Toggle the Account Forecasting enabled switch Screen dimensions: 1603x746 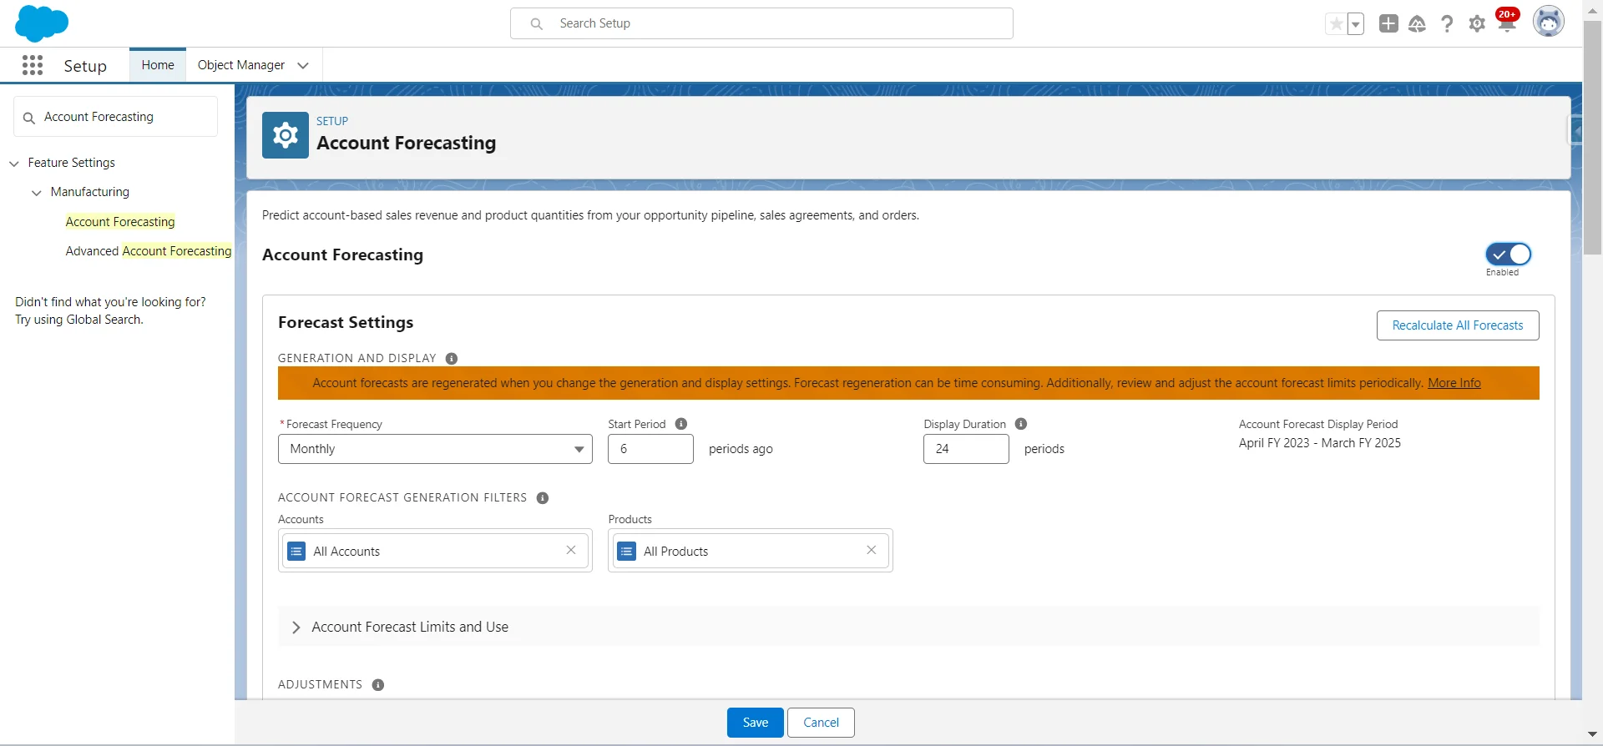click(1508, 254)
